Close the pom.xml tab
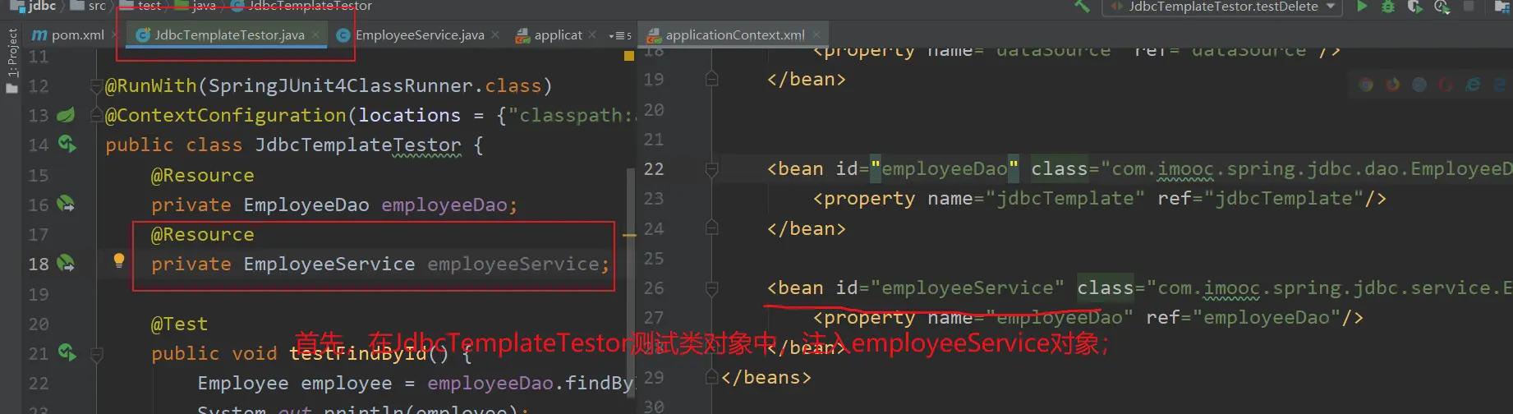1513x414 pixels. (116, 35)
